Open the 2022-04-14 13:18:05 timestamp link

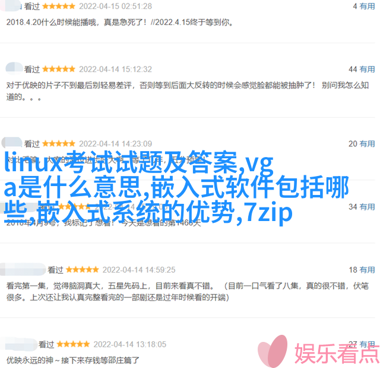130,344
